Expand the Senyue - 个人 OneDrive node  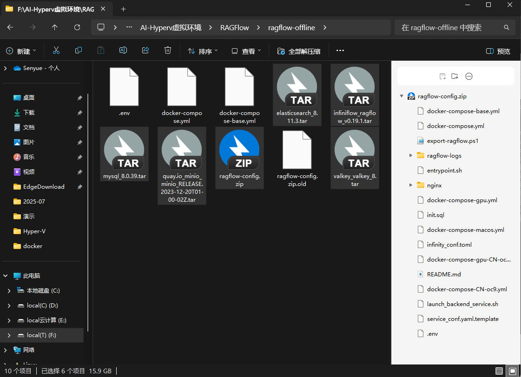click(5, 68)
